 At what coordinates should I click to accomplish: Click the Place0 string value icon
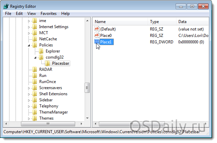(x=97, y=35)
